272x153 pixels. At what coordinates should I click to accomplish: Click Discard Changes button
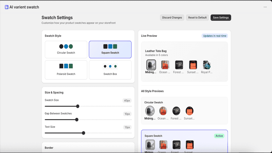point(172,17)
